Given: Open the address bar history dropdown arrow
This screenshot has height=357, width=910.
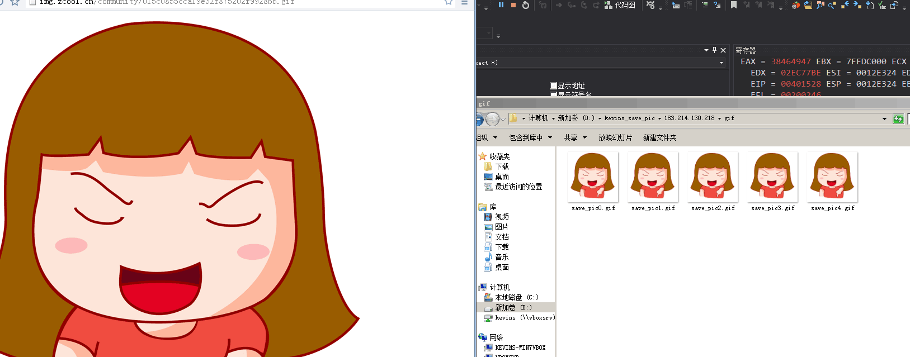Looking at the screenshot, I should [884, 118].
